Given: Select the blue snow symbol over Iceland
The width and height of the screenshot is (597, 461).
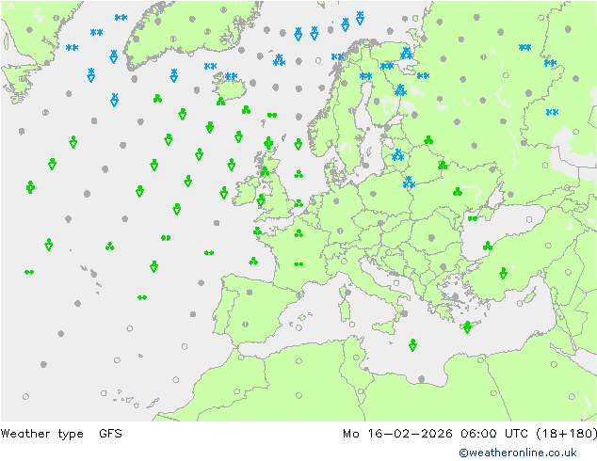Looking at the screenshot, I should [231, 76].
